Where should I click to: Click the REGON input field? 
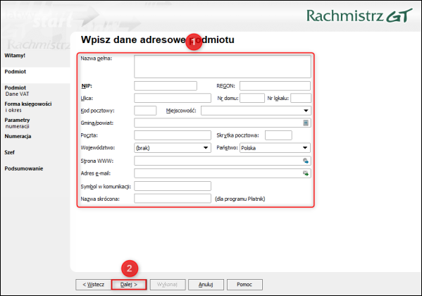[x=275, y=86]
